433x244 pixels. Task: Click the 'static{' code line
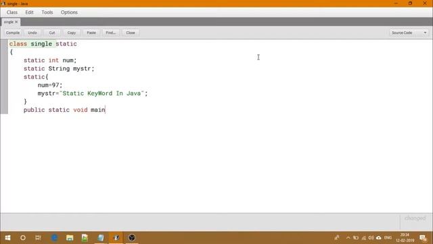coord(36,77)
